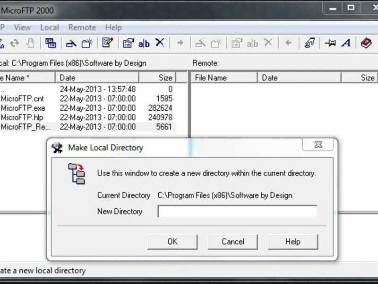Viewport: 378px width, 284px height.
Task: Click the Current Directory path text in dialog
Action: 225,195
